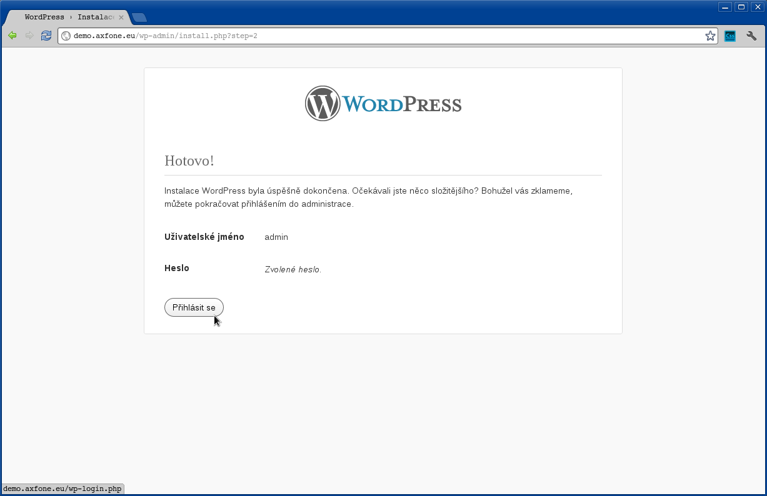This screenshot has height=496, width=767.
Task: Click the green back arrow button
Action: pos(12,36)
